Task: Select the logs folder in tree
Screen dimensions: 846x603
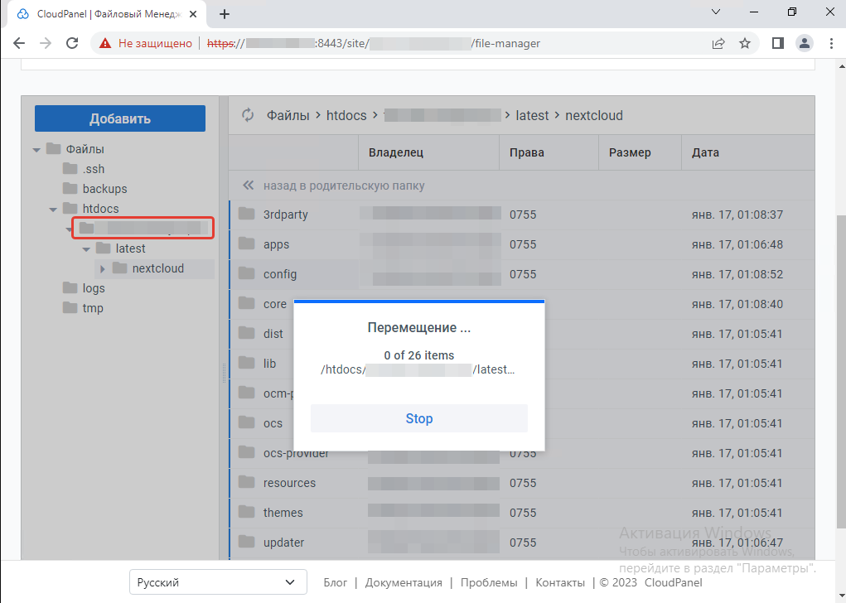Action: tap(94, 288)
